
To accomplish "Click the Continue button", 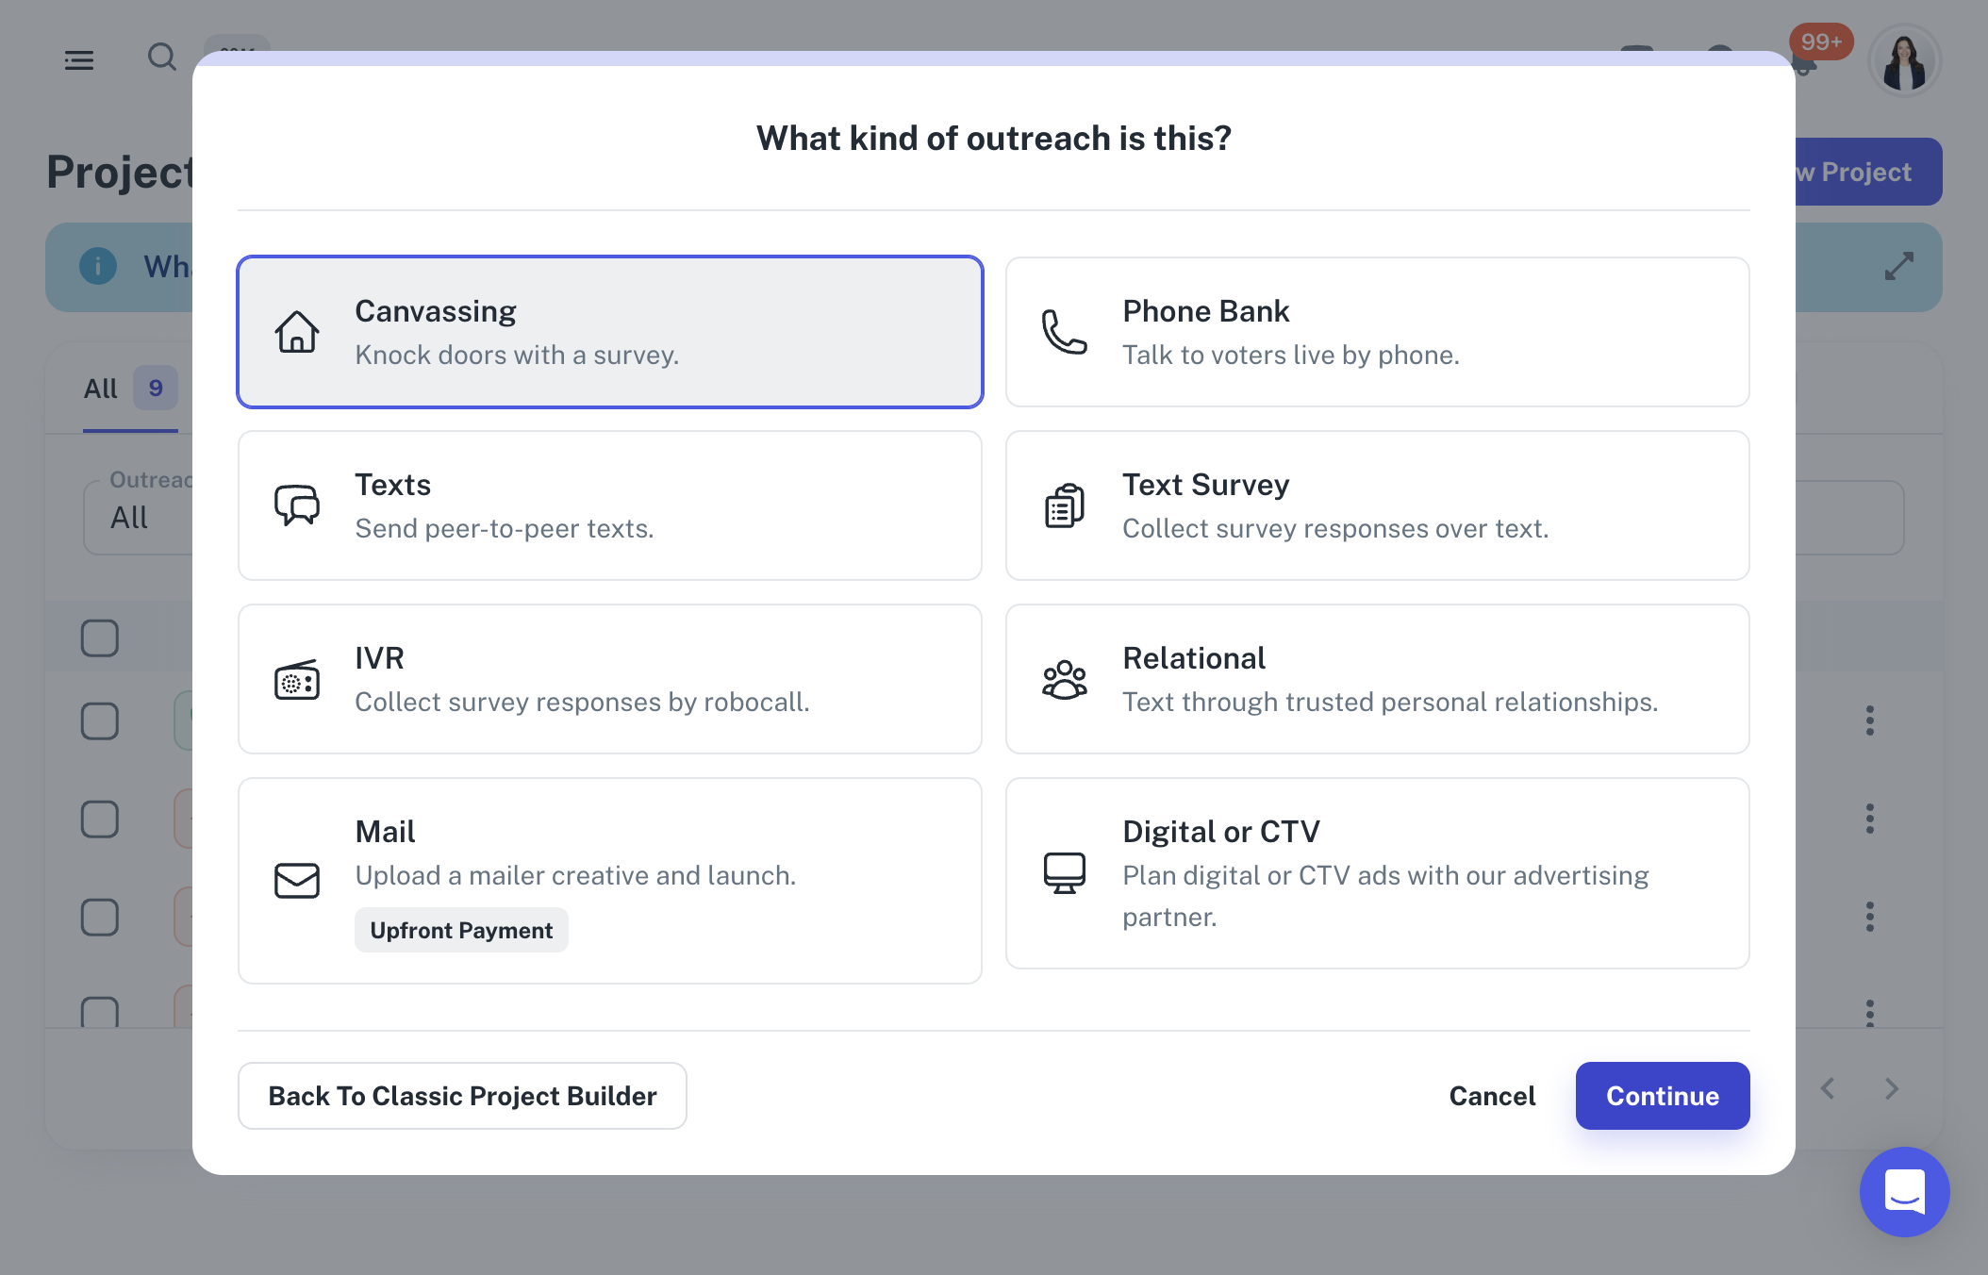I will 1663,1096.
